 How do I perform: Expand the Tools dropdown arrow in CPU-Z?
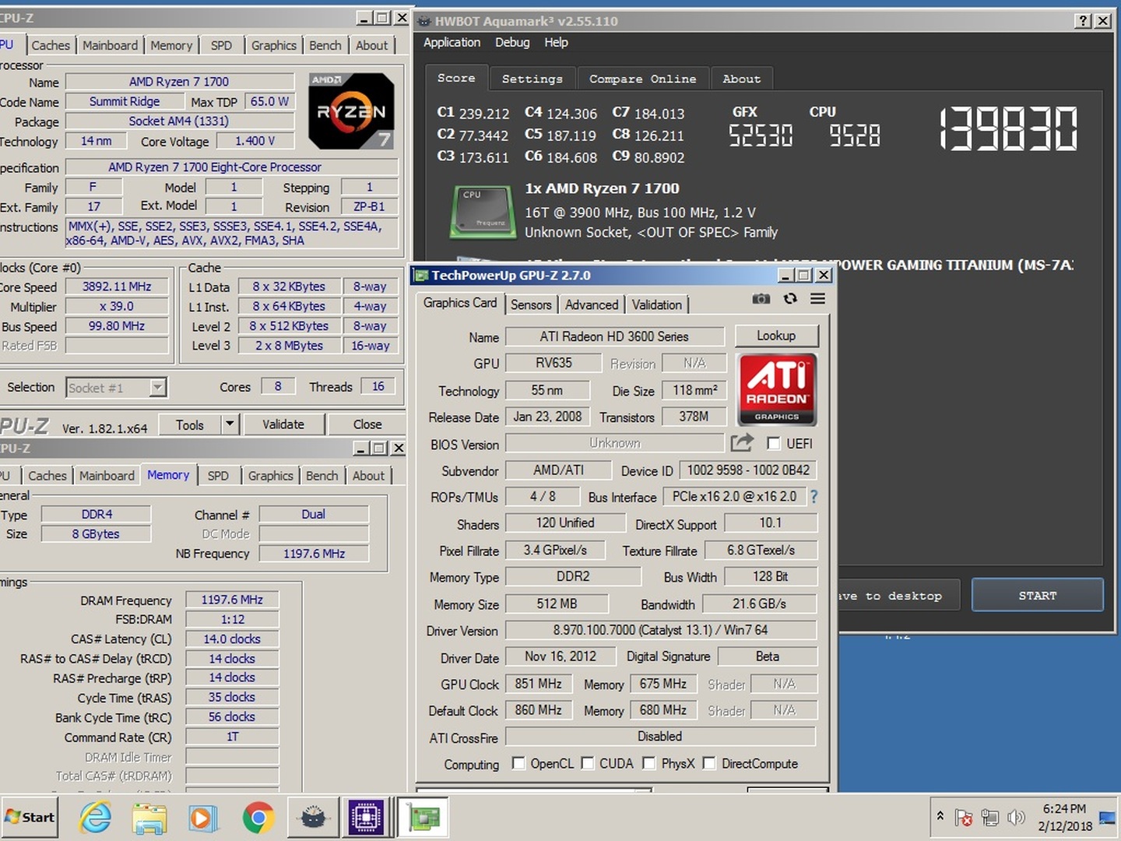tap(229, 424)
